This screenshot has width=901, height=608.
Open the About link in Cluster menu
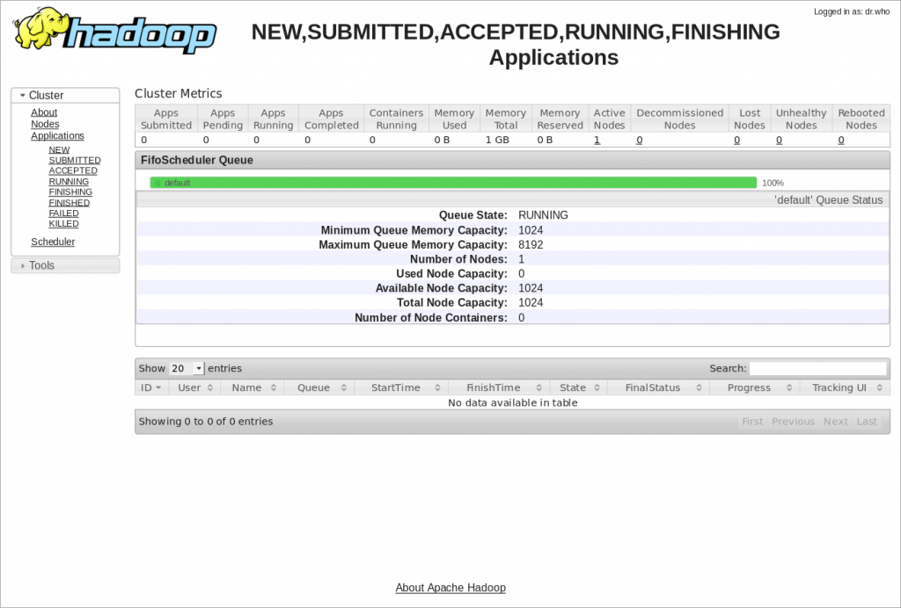coord(44,112)
